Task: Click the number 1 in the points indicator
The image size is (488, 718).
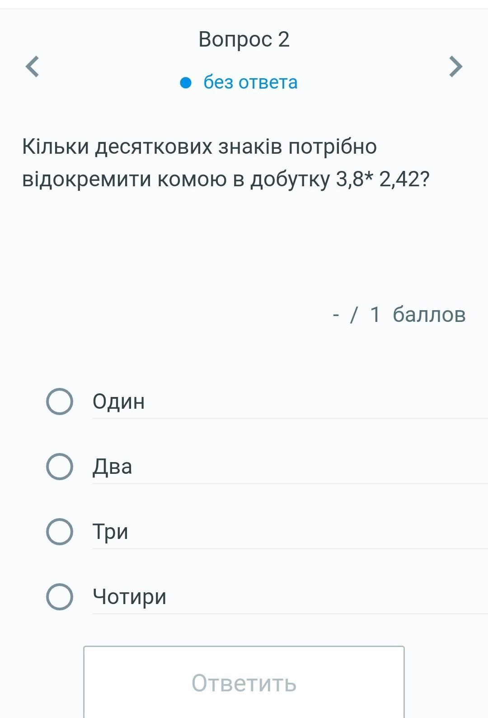Action: [x=375, y=314]
